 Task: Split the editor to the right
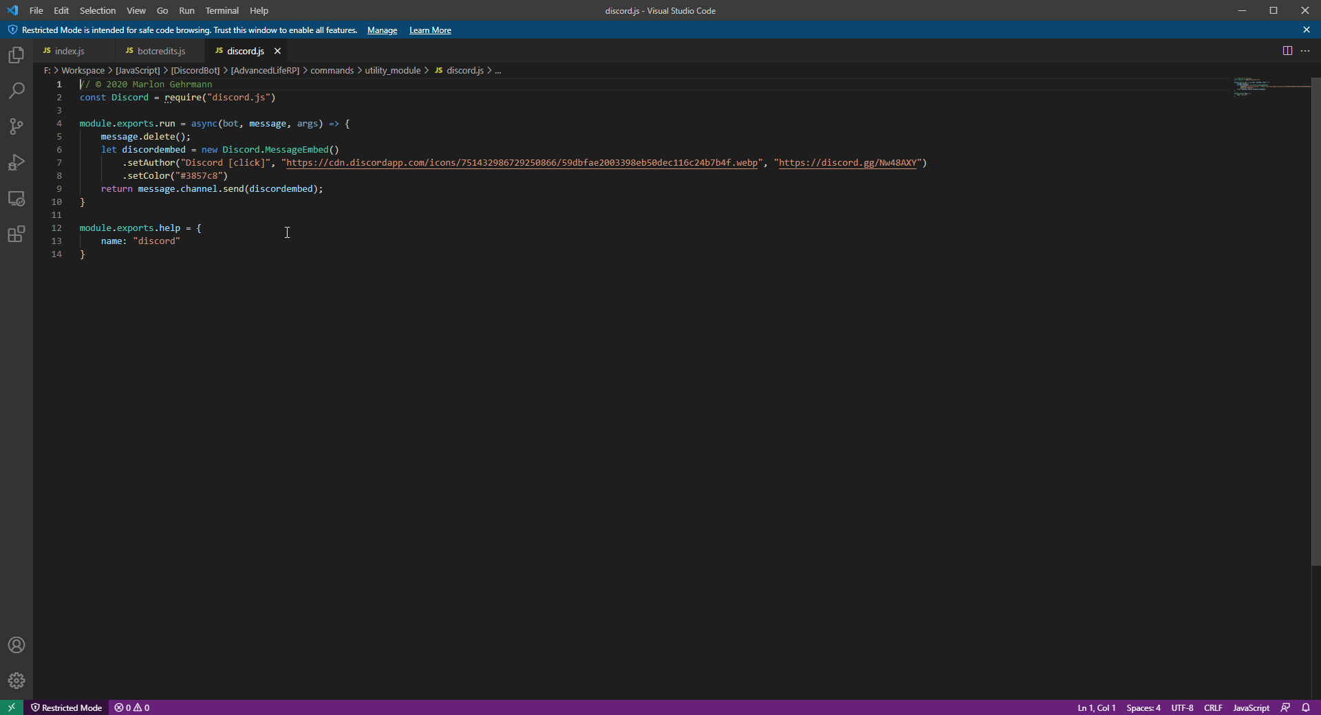tap(1287, 51)
